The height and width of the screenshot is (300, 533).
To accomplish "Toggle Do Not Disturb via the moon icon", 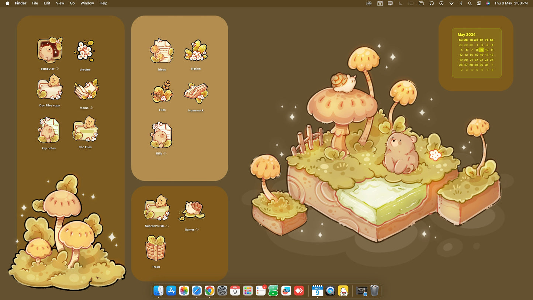I will 401,3.
